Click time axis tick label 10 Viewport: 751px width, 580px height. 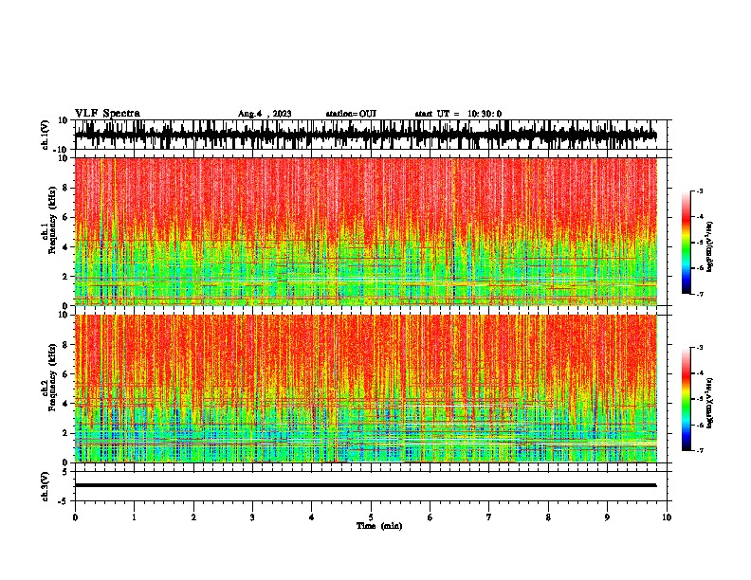[667, 517]
